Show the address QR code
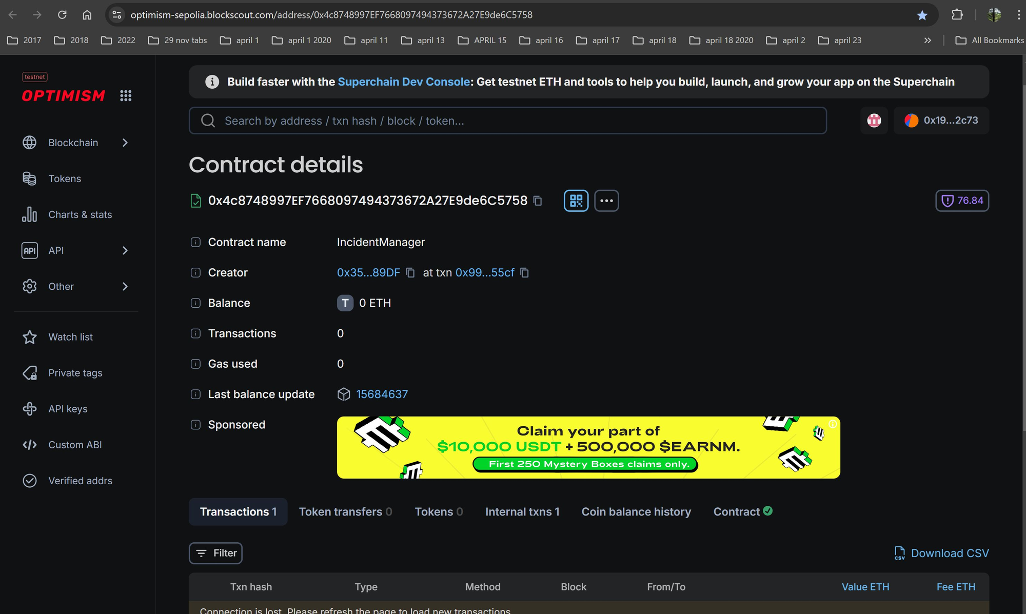The height and width of the screenshot is (614, 1026). coord(576,201)
